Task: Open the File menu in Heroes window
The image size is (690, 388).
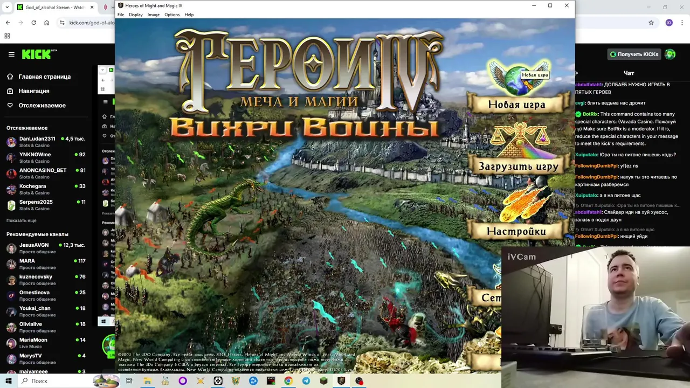Action: click(121, 15)
